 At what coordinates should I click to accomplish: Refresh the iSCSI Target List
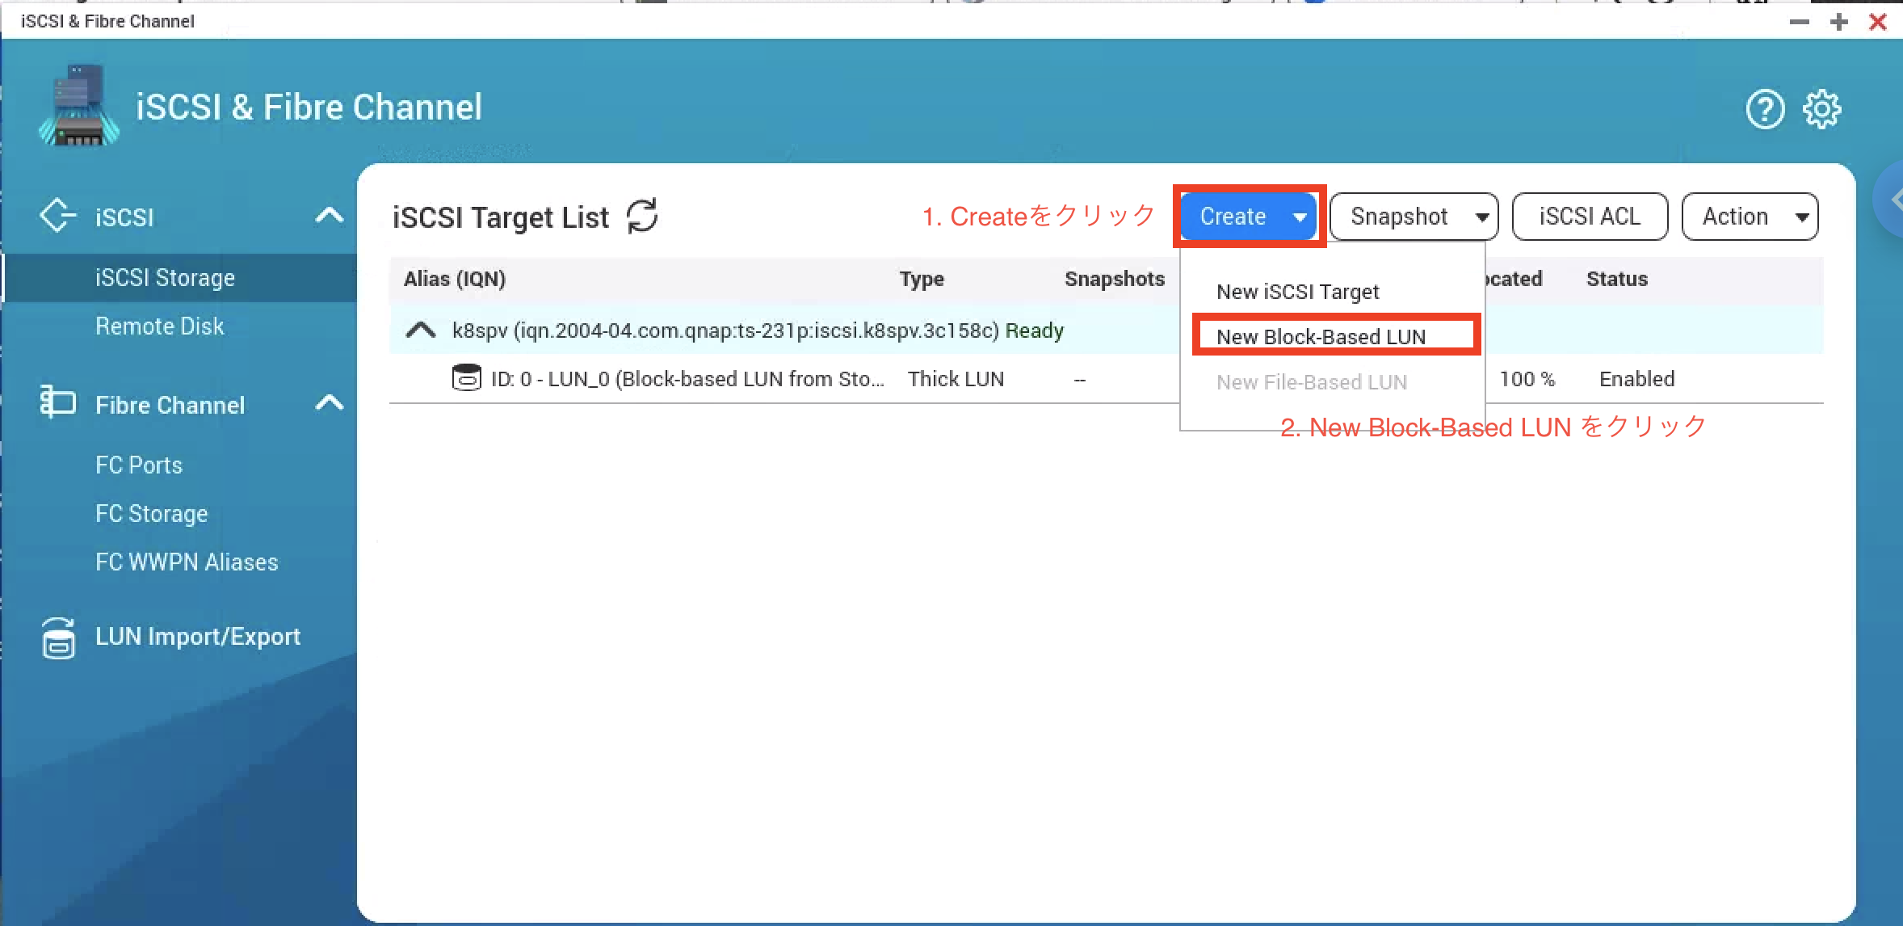tap(643, 216)
